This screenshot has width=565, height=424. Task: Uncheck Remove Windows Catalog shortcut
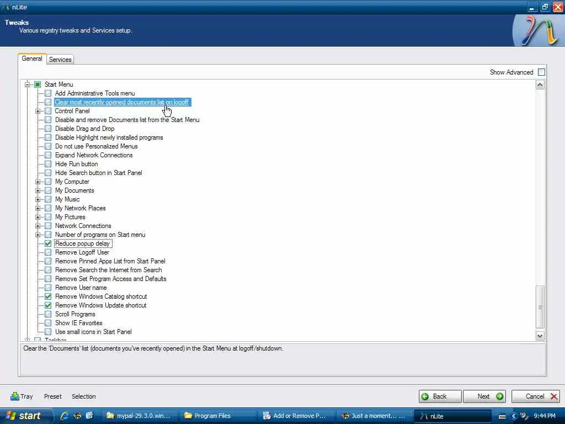point(48,296)
